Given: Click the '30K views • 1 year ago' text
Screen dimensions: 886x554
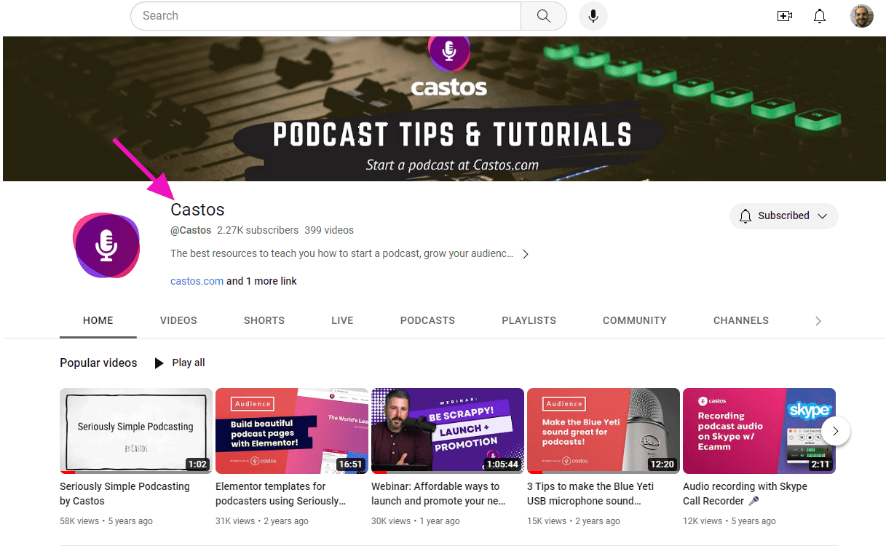Looking at the screenshot, I should click(416, 521).
